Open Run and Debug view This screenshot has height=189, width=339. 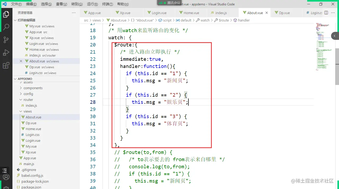point(6,53)
